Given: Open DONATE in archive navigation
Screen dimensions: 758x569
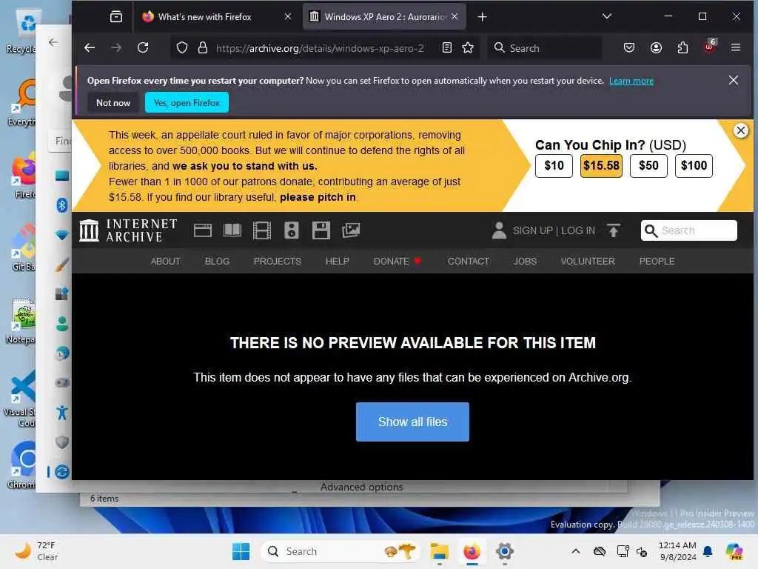Looking at the screenshot, I should [397, 262].
